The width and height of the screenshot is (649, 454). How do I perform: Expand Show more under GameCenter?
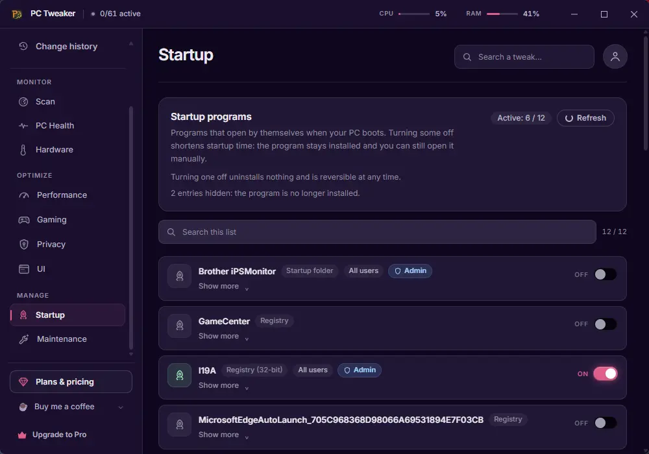223,337
